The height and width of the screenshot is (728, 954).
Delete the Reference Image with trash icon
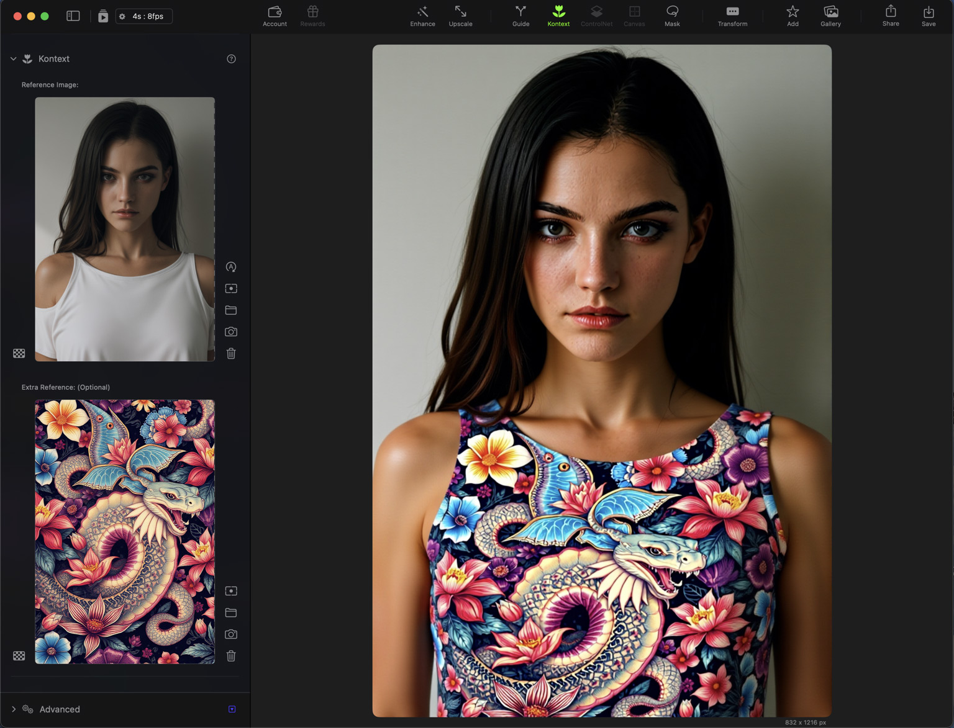tap(231, 354)
